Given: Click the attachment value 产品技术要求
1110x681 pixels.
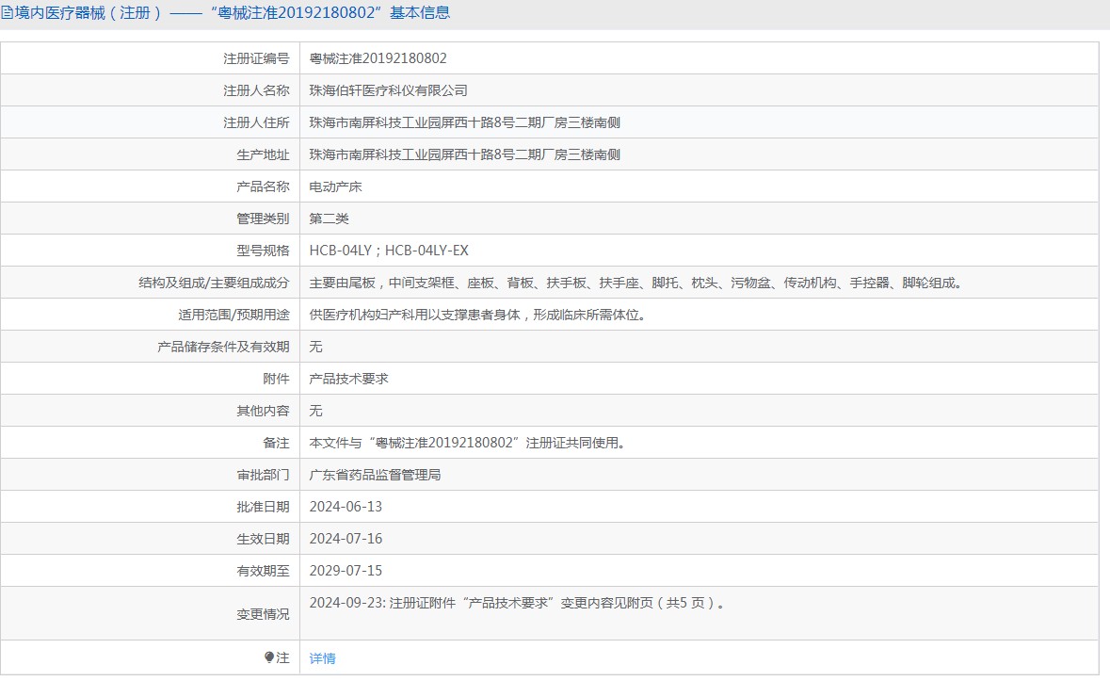Looking at the screenshot, I should tap(348, 379).
